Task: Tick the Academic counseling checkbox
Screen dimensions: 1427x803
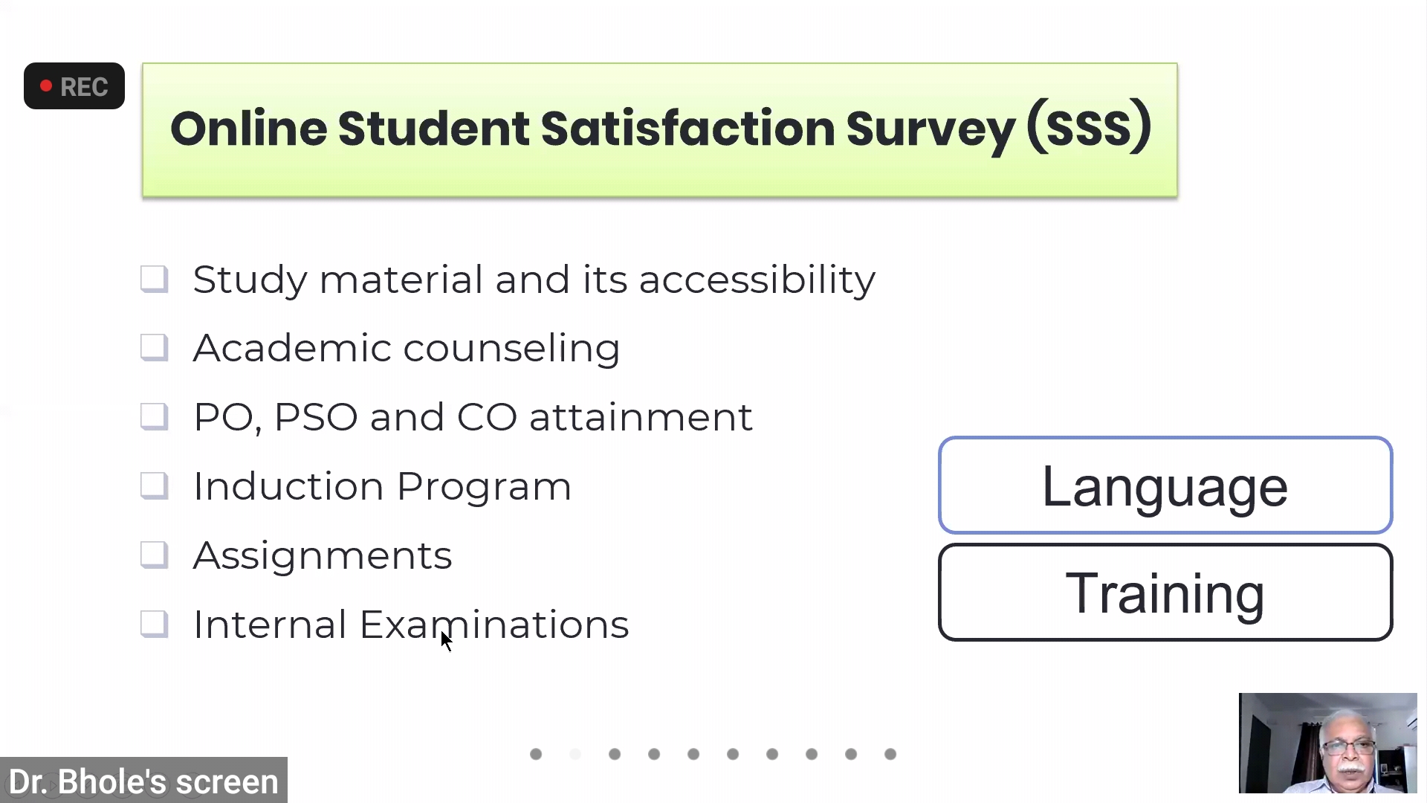Action: pos(154,347)
